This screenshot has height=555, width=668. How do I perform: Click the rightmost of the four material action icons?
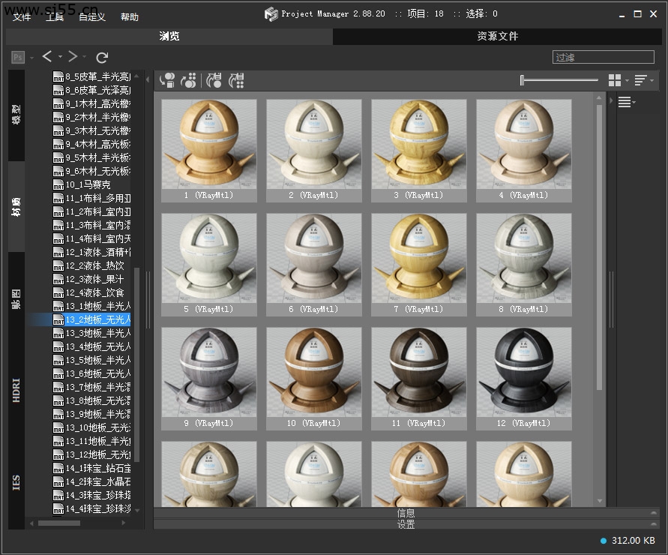[x=236, y=80]
